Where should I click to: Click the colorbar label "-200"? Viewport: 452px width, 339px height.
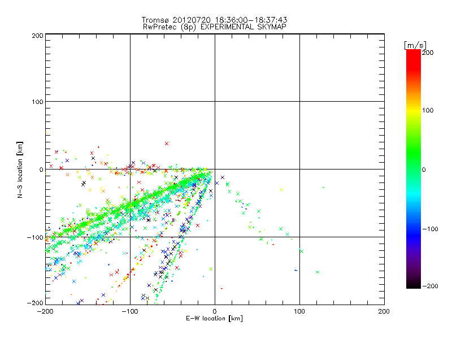click(x=430, y=286)
